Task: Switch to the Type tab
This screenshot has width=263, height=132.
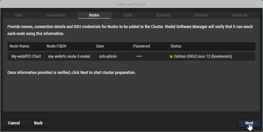Action: (x=19, y=15)
